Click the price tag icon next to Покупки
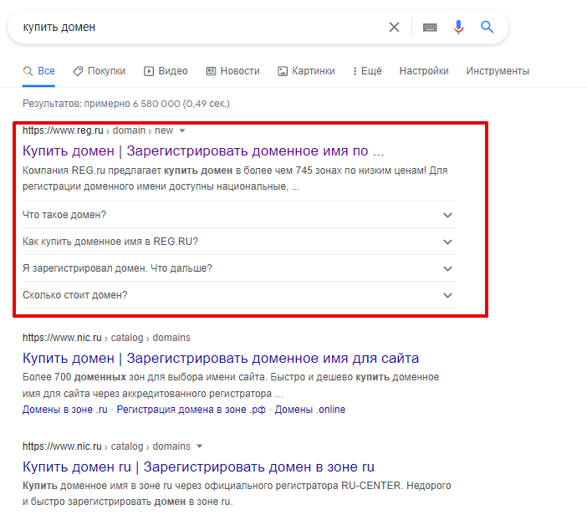Viewport: 587px width, 520px height. pos(78,71)
